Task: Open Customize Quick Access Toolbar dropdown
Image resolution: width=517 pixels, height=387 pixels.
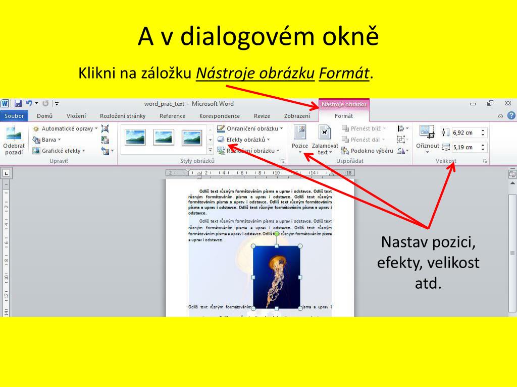Action: 57,104
